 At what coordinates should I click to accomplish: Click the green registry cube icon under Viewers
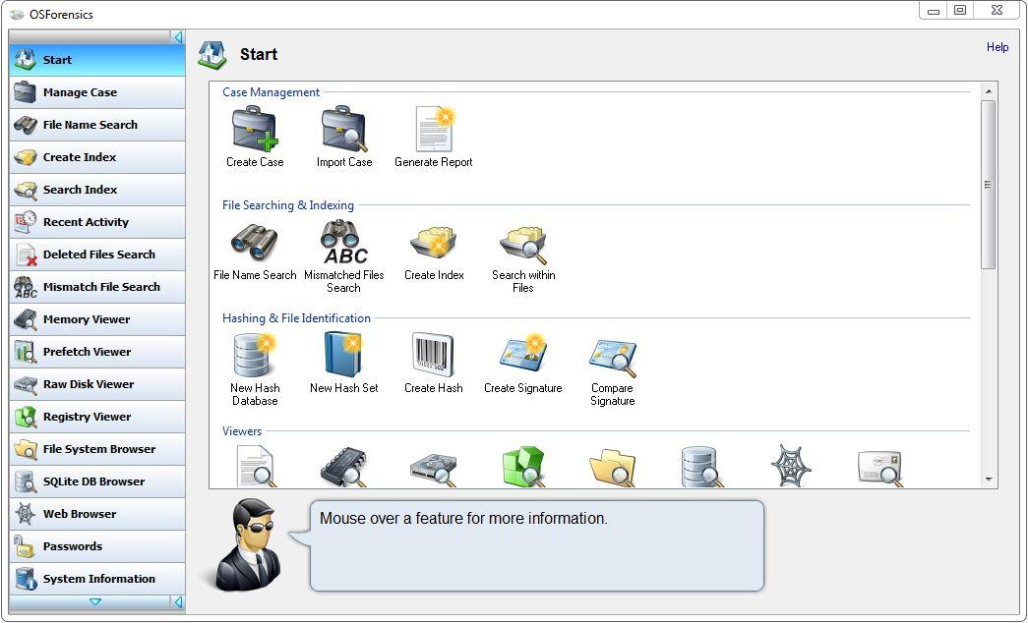522,467
